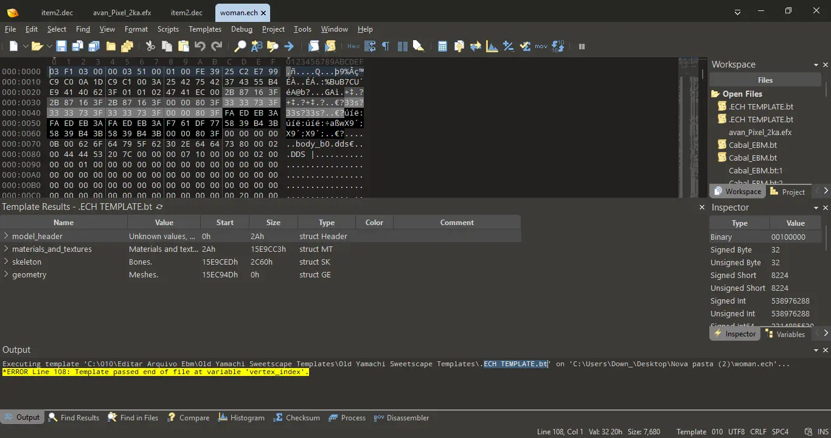Toggle the column layout icon
The height and width of the screenshot is (438, 831).
click(x=402, y=46)
